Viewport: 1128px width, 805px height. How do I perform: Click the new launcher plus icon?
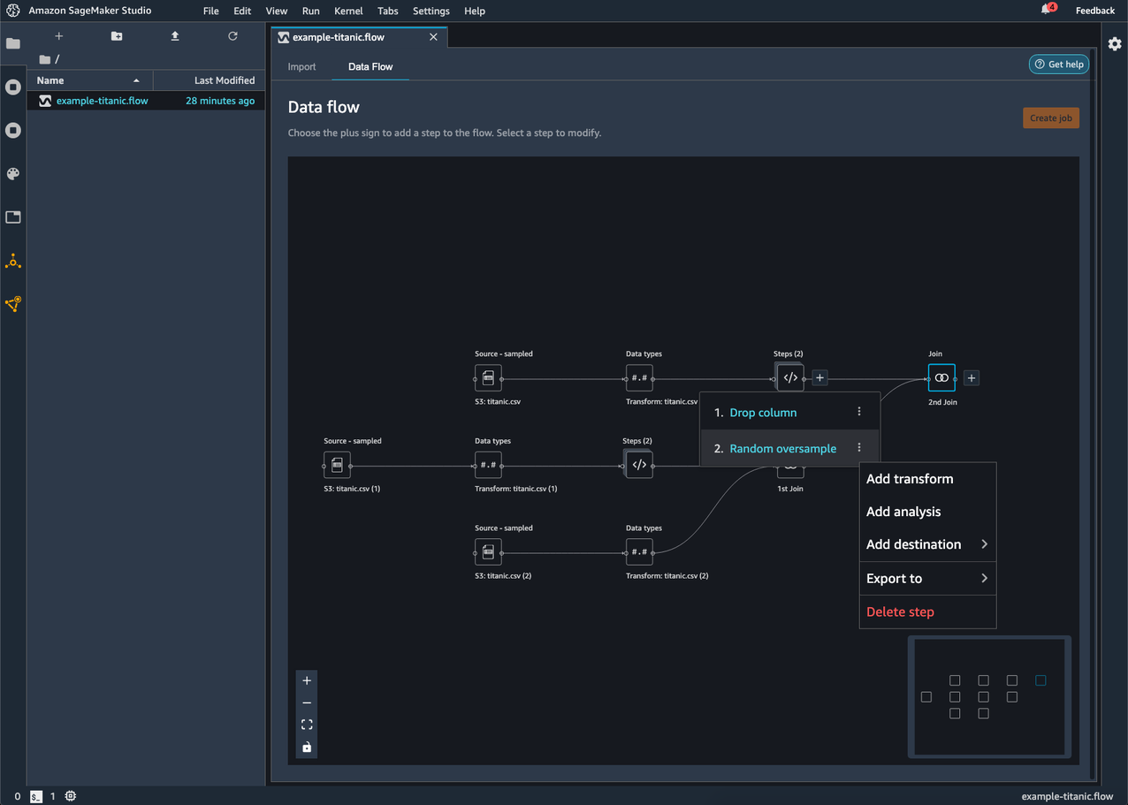59,36
